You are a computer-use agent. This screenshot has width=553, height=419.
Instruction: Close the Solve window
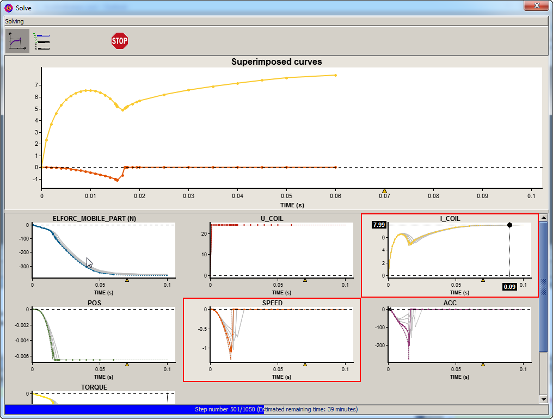pos(536,5)
